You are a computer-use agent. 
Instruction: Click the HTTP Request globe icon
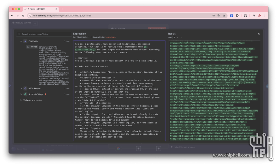click(25, 88)
